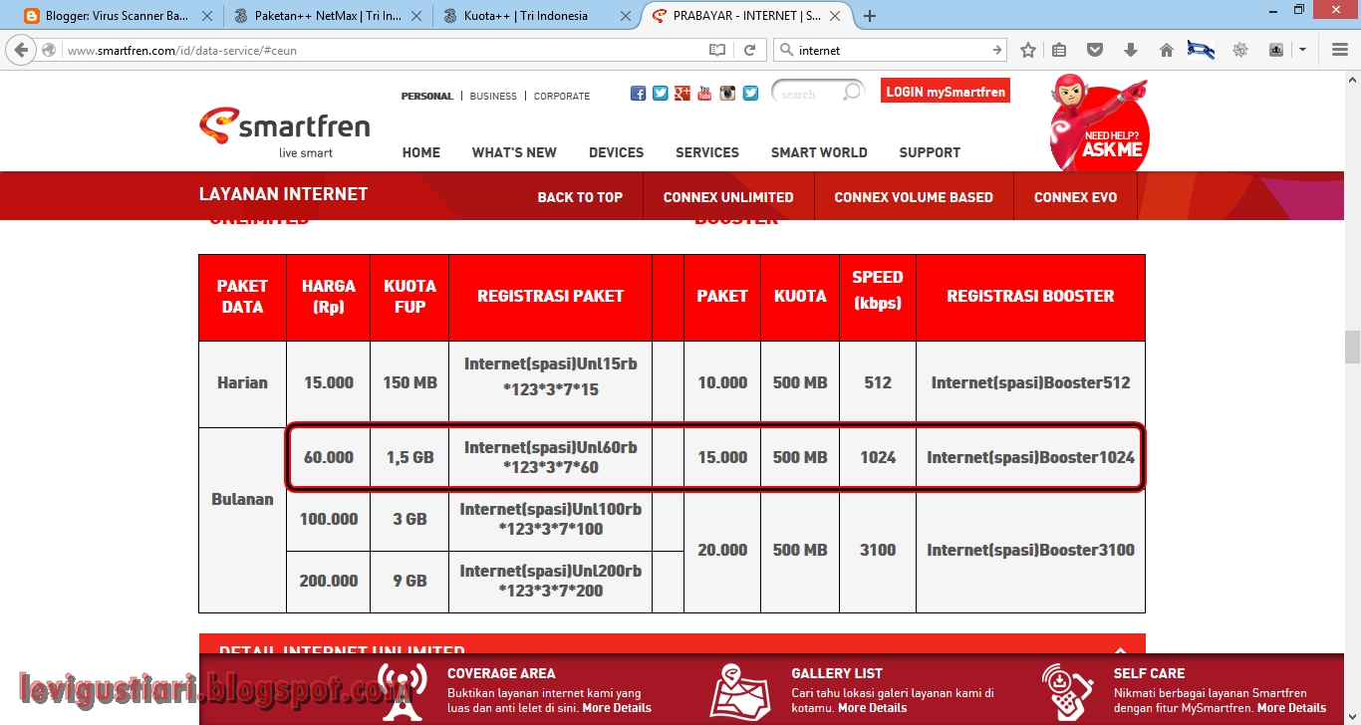Viewport: 1361px width, 725px height.
Task: Collapse the Detail Internet Unlimited section chevron
Action: tap(1121, 650)
